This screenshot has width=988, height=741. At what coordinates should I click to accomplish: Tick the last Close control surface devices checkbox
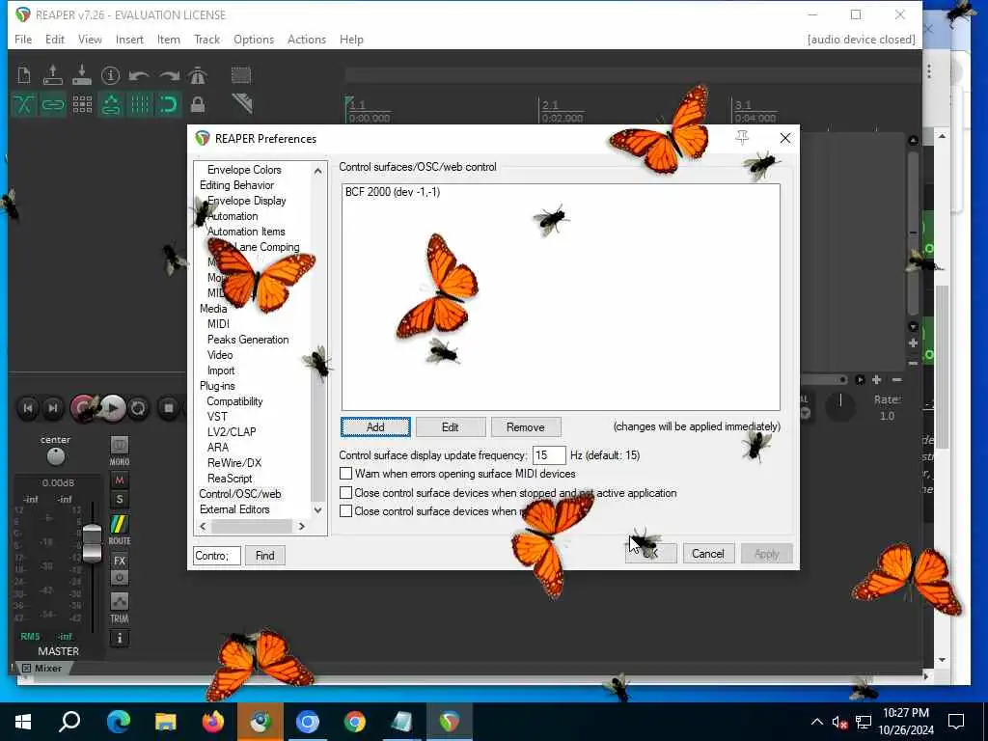(x=346, y=511)
